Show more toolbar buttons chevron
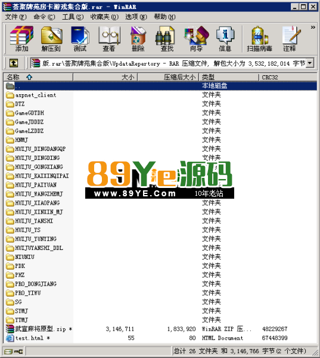The height and width of the screenshot is (358, 320). pos(313,27)
